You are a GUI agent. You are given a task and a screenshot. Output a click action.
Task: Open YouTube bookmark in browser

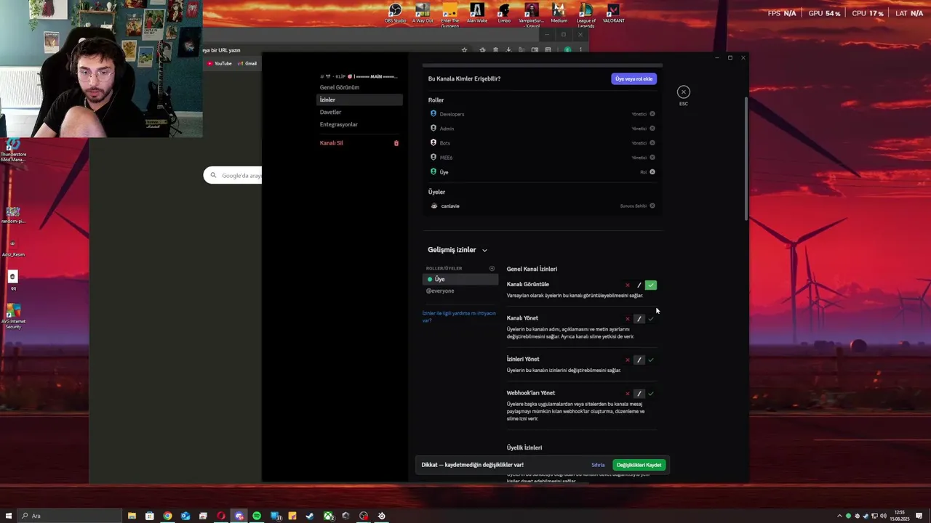coord(220,63)
